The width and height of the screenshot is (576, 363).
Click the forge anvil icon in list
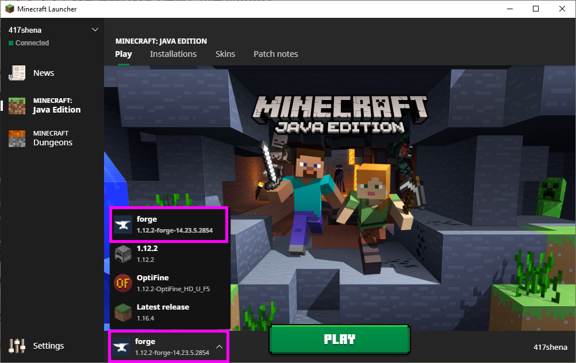pos(122,225)
